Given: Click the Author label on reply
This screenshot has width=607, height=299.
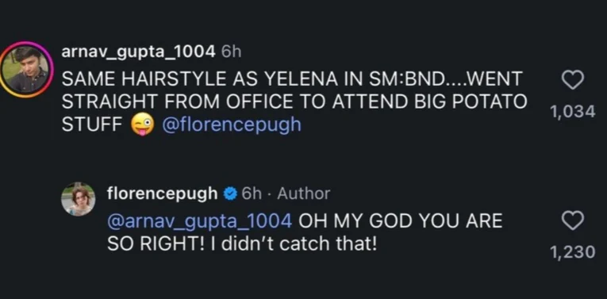Looking at the screenshot, I should pyautogui.click(x=303, y=193).
